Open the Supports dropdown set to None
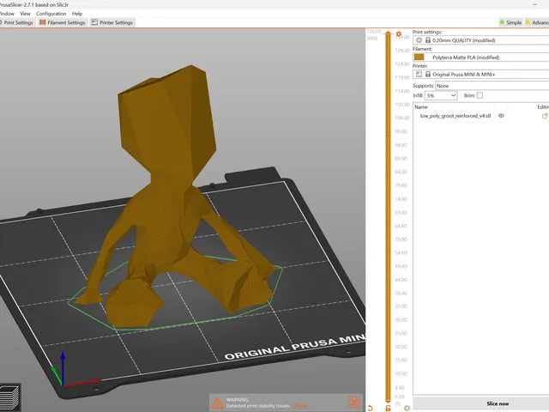 [492, 86]
